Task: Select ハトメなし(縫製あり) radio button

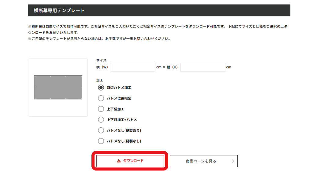Action: (x=101, y=130)
